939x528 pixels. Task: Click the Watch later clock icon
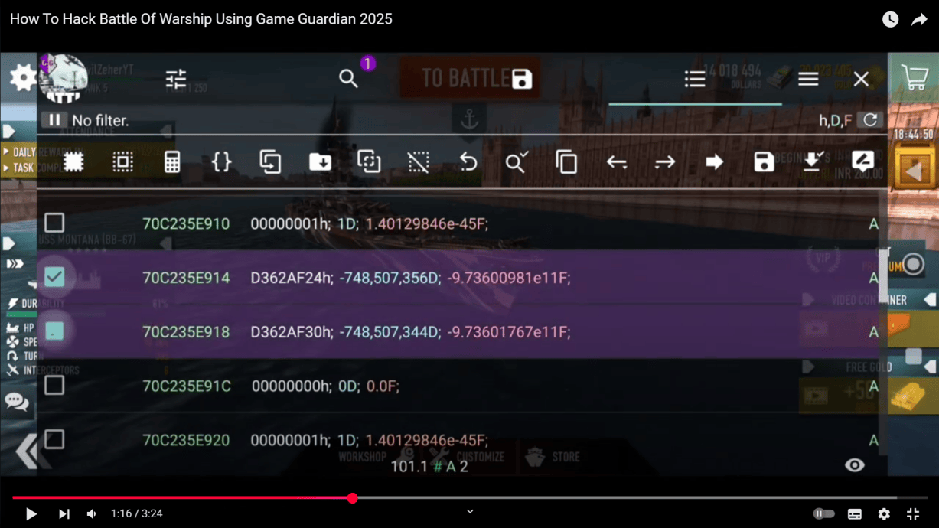point(890,20)
